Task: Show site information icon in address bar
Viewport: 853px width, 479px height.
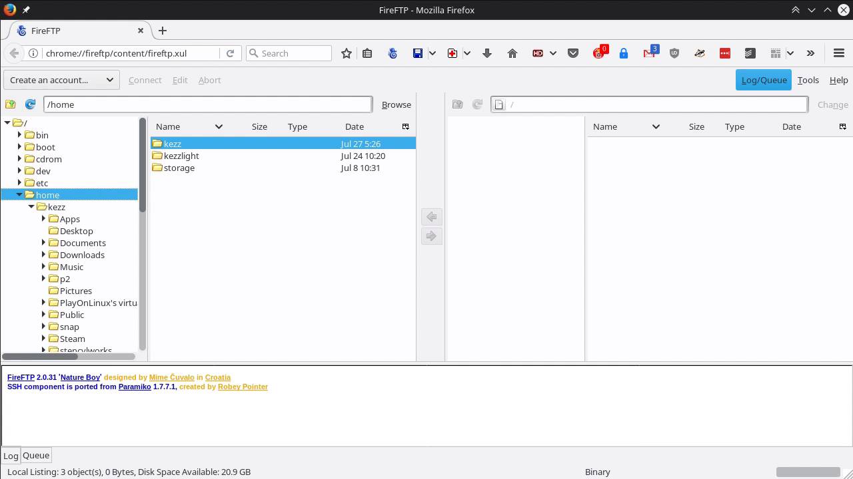Action: tap(33, 53)
